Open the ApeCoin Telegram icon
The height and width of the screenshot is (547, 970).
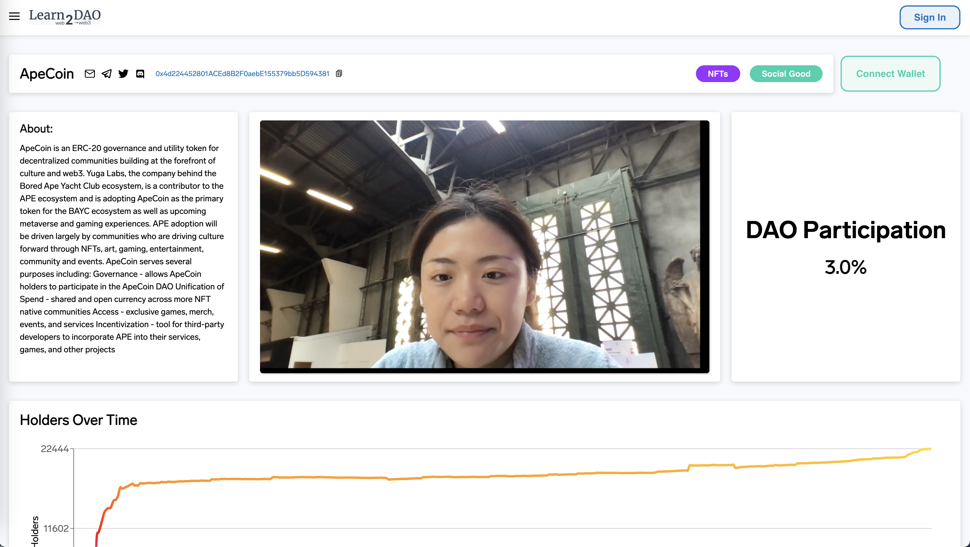tap(107, 74)
